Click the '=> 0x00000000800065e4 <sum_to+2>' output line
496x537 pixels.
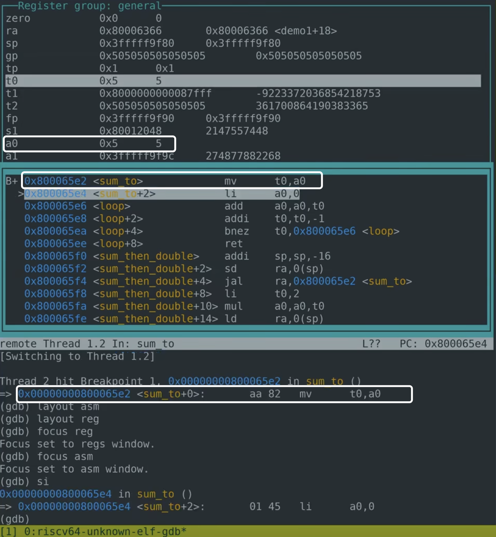click(187, 507)
